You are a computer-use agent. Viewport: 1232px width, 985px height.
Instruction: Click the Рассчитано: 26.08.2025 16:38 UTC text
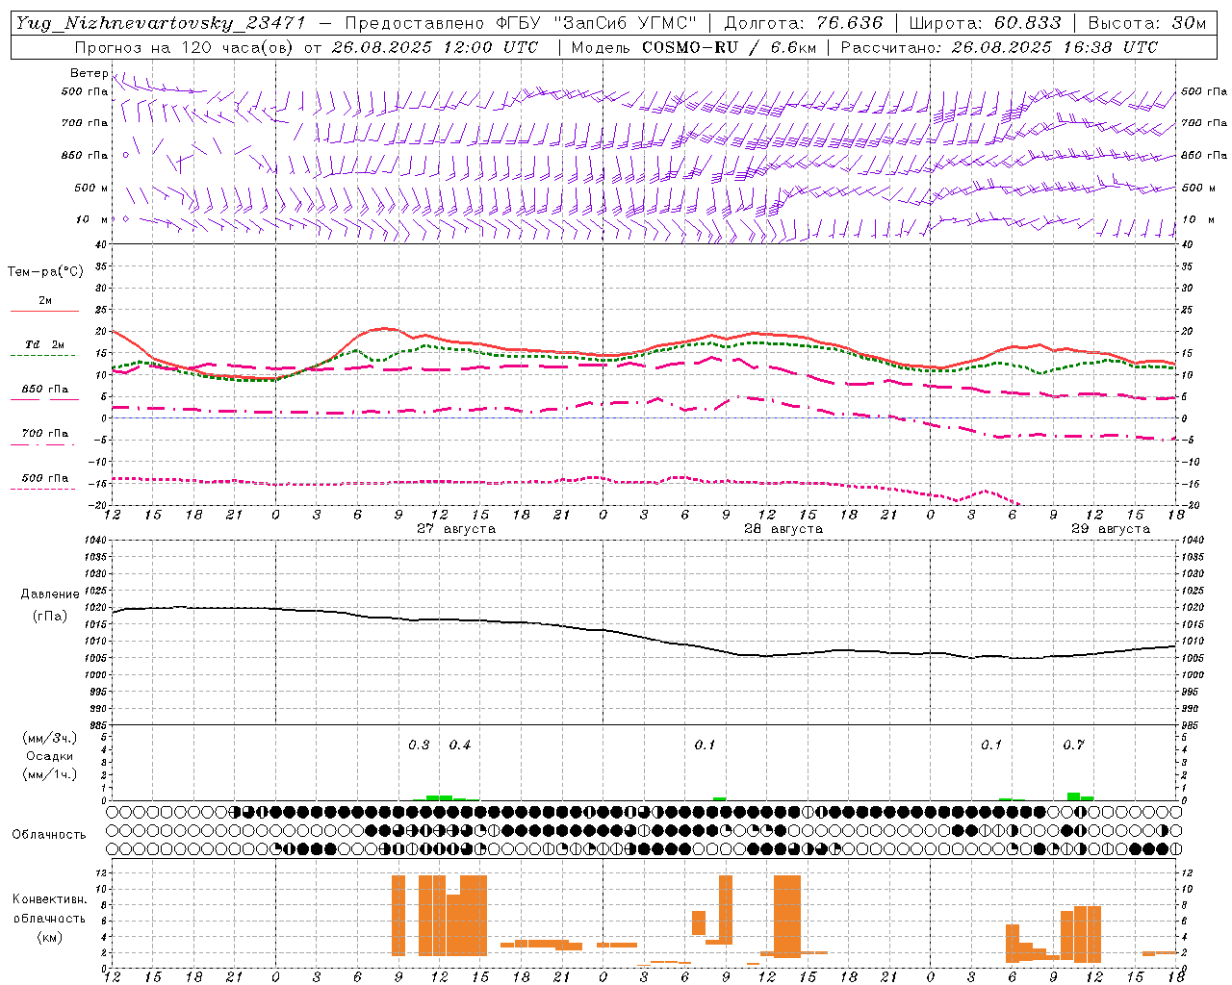pyautogui.click(x=999, y=47)
